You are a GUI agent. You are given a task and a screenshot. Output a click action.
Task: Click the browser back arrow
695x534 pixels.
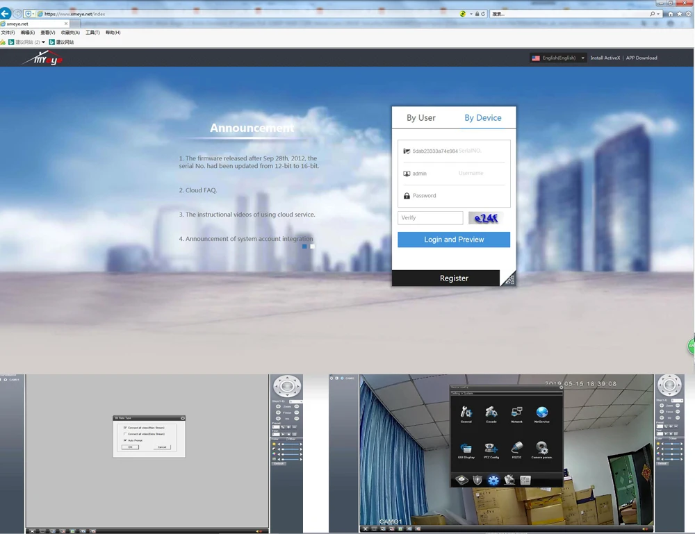tap(6, 13)
